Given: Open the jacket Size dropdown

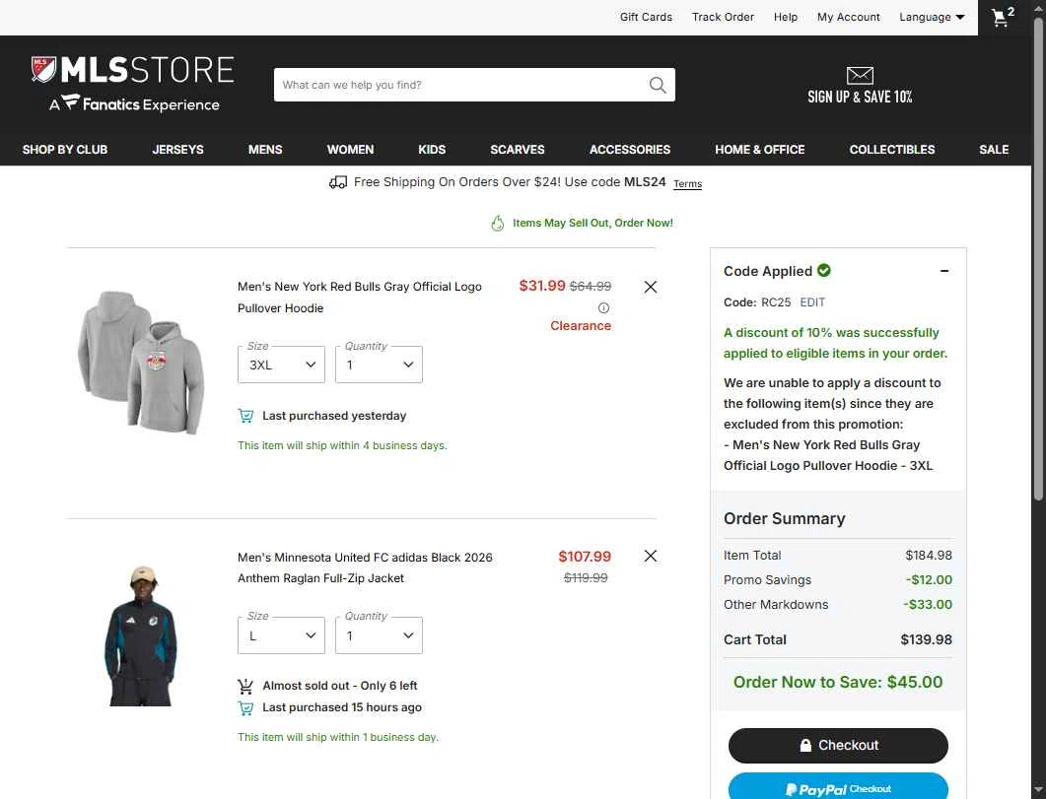Looking at the screenshot, I should [x=282, y=635].
